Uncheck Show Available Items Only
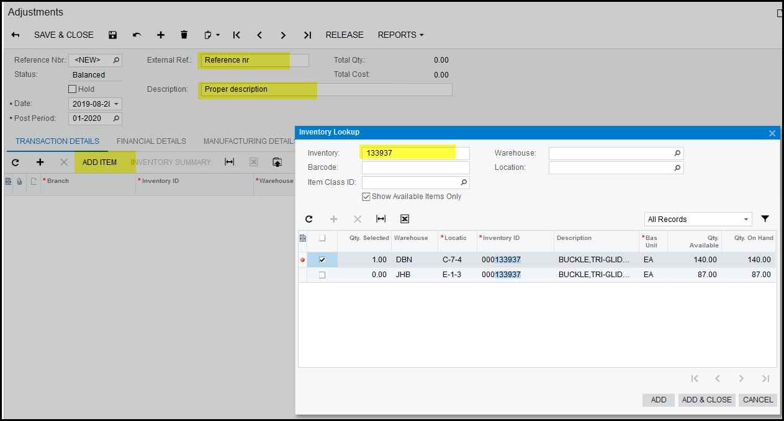 click(x=366, y=197)
